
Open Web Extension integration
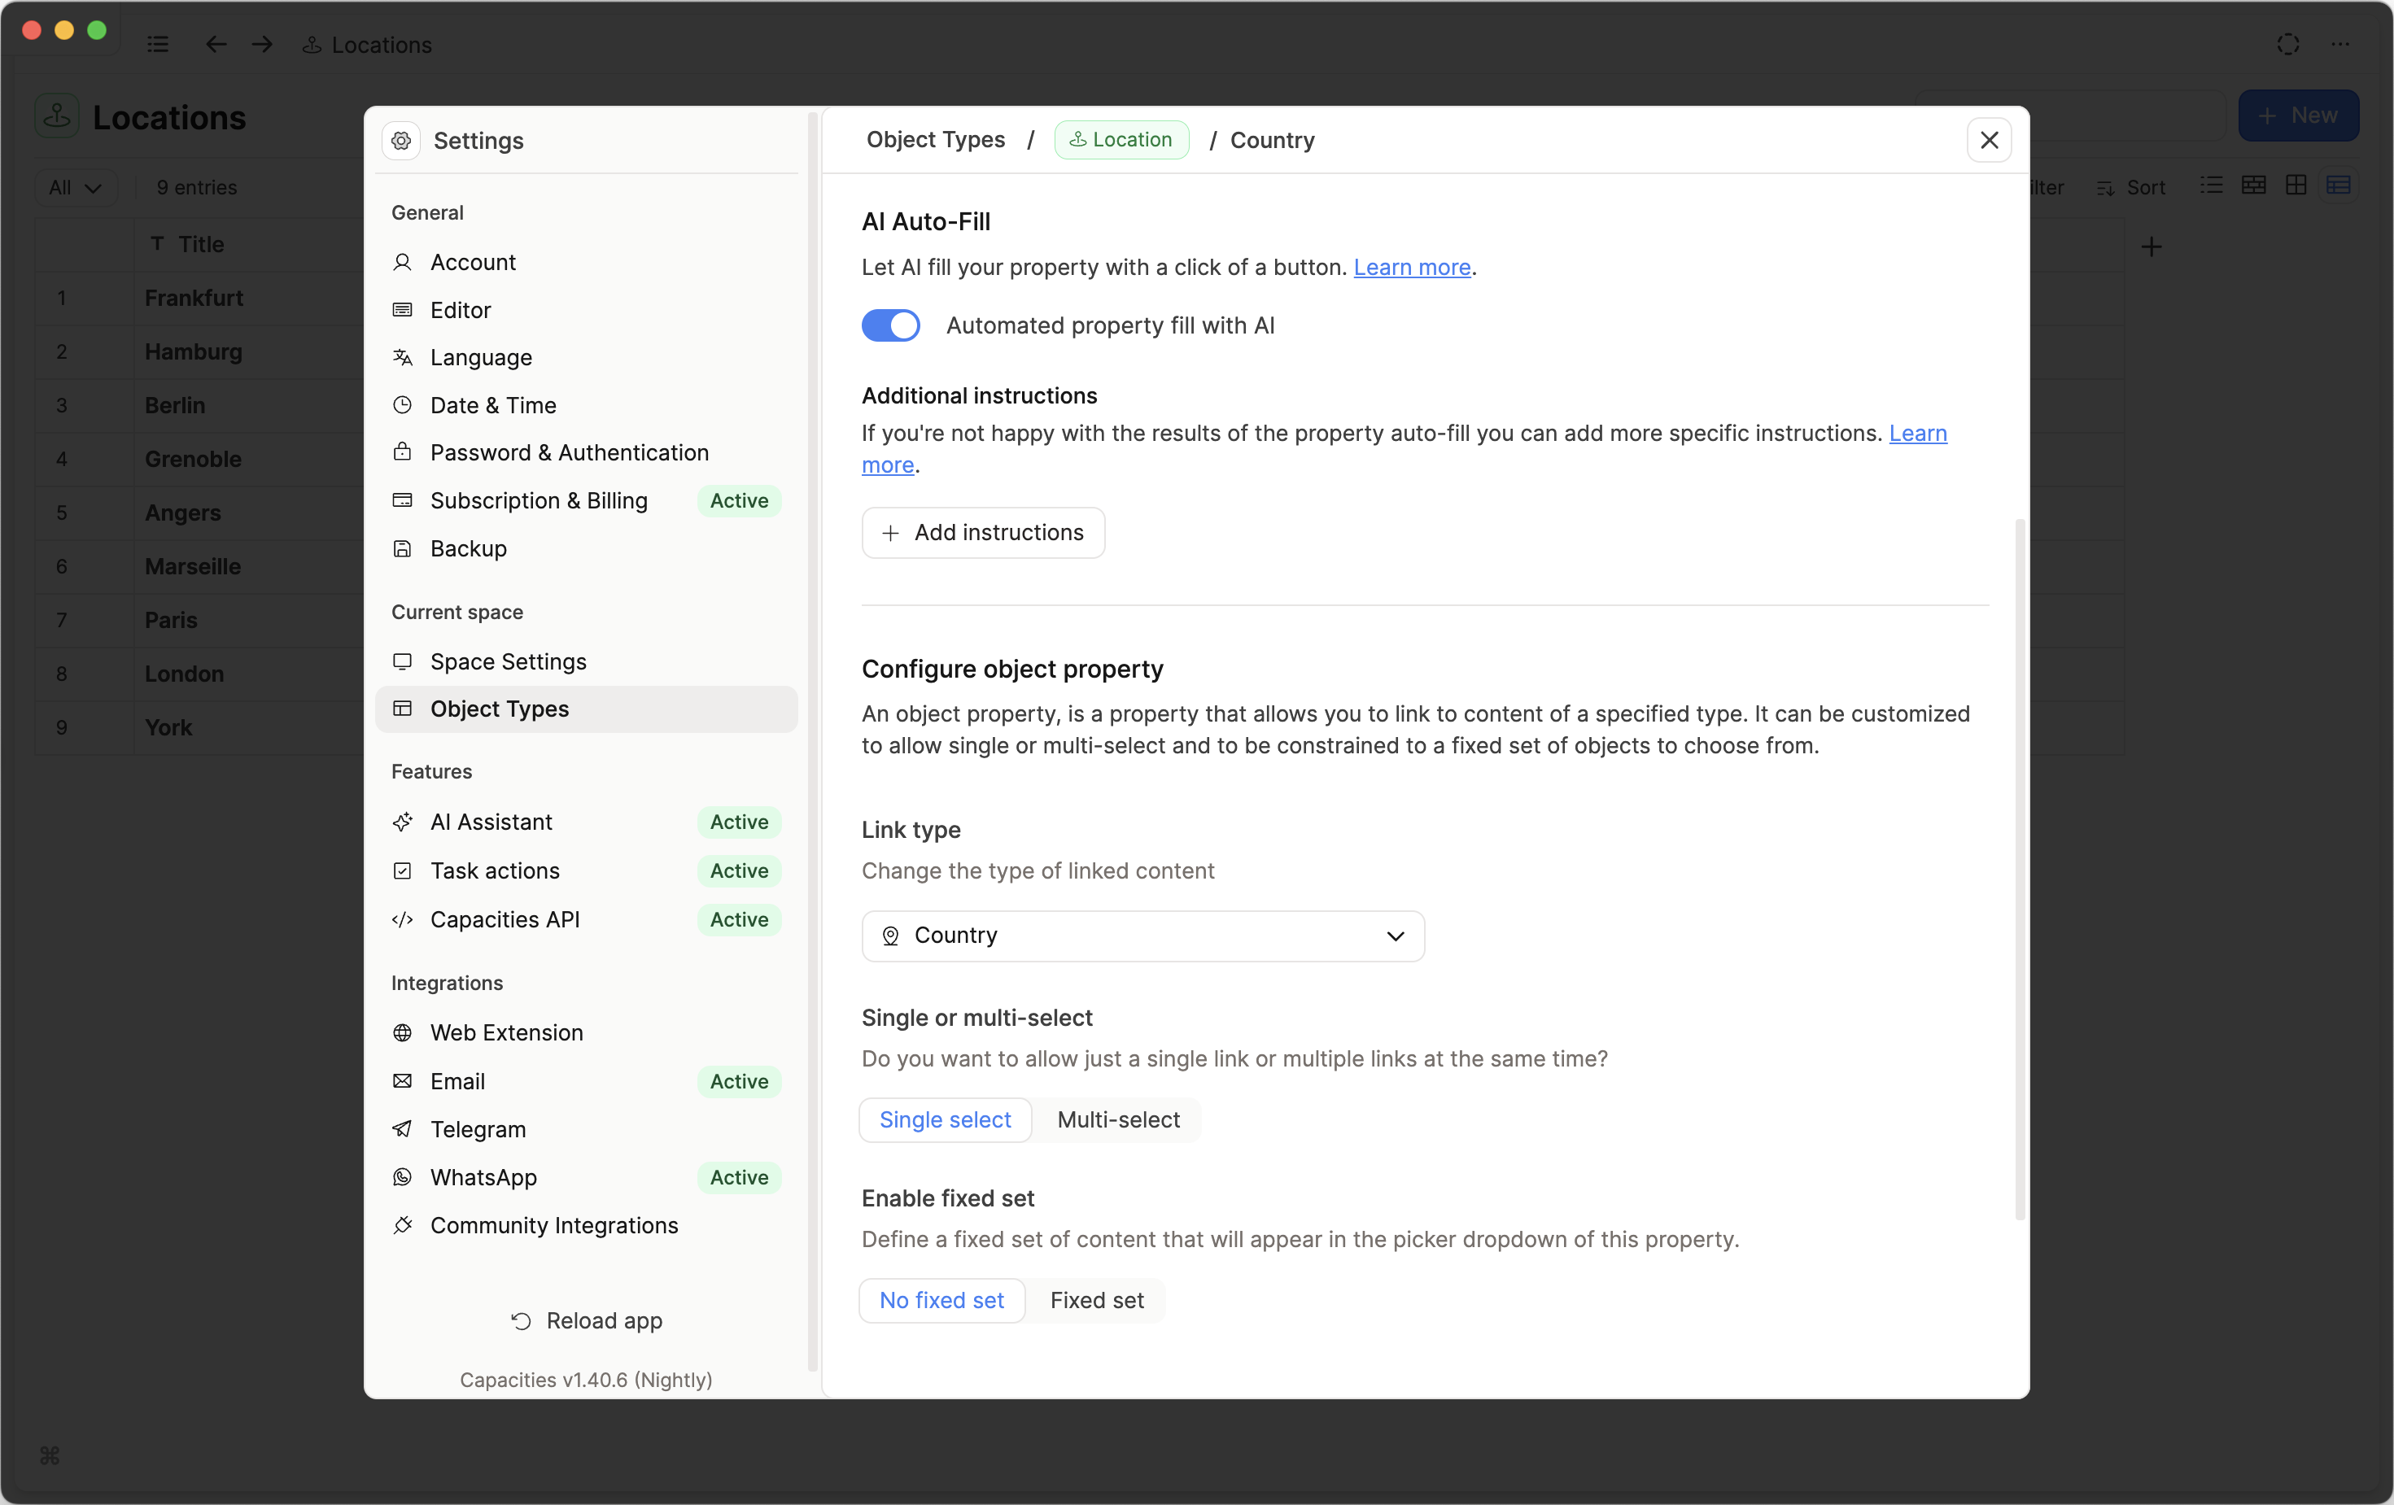[587, 1033]
